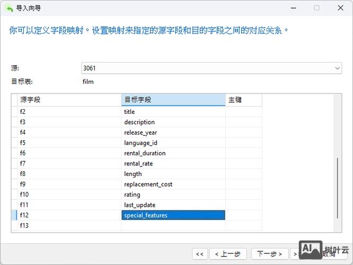Select source field f3
Viewport: 353px width, 265px height.
(69, 122)
